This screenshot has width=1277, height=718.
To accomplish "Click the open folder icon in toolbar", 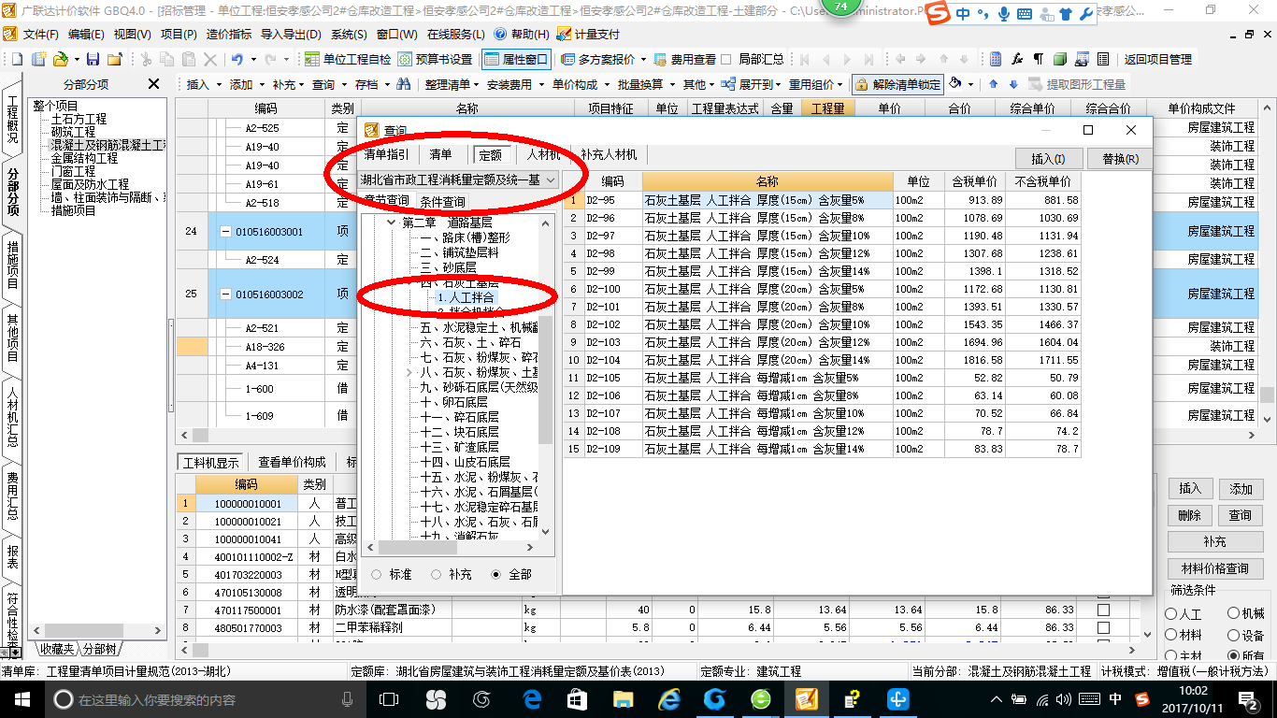I will point(60,59).
